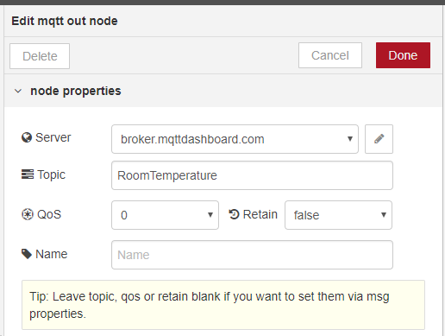Click the Retain history icon
The height and width of the screenshot is (336, 445).
234,214
